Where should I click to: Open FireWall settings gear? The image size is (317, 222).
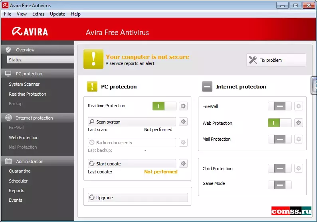pos(299,106)
